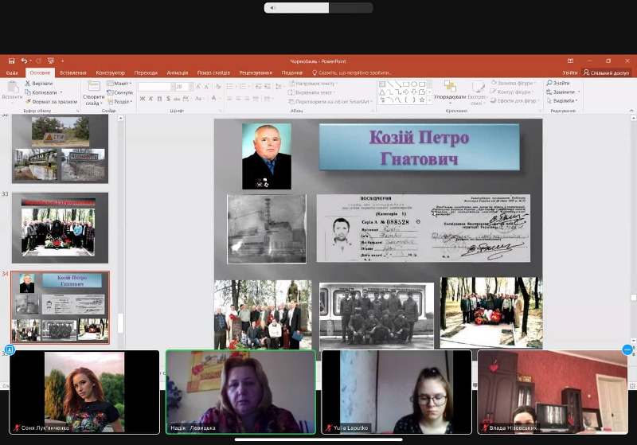Switch to the Конструктор tab
This screenshot has height=445, width=637.
[x=110, y=72]
